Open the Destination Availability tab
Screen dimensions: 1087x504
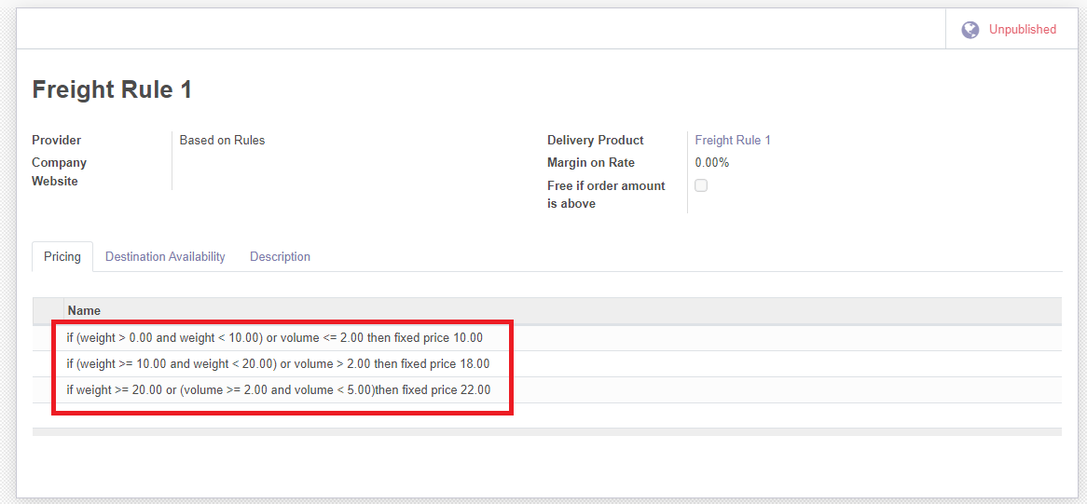pyautogui.click(x=165, y=256)
